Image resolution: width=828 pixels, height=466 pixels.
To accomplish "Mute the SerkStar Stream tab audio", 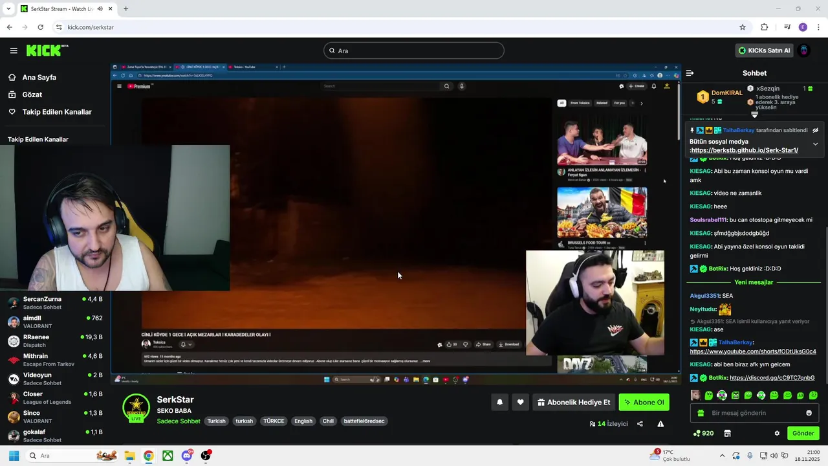I will coord(100,8).
